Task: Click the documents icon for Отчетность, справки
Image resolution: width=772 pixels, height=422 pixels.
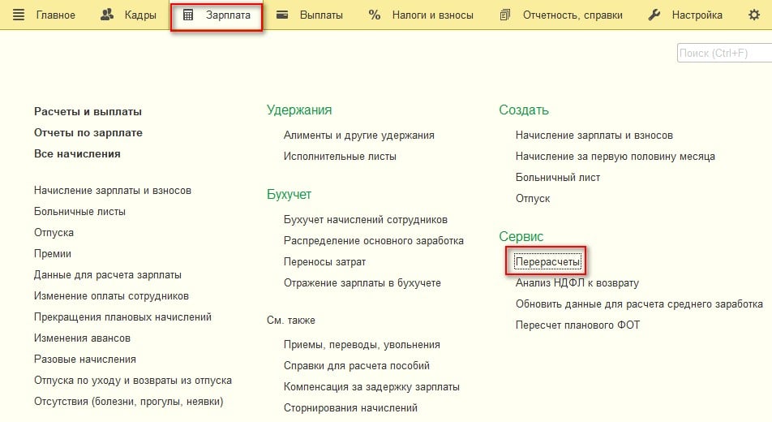Action: click(x=506, y=15)
